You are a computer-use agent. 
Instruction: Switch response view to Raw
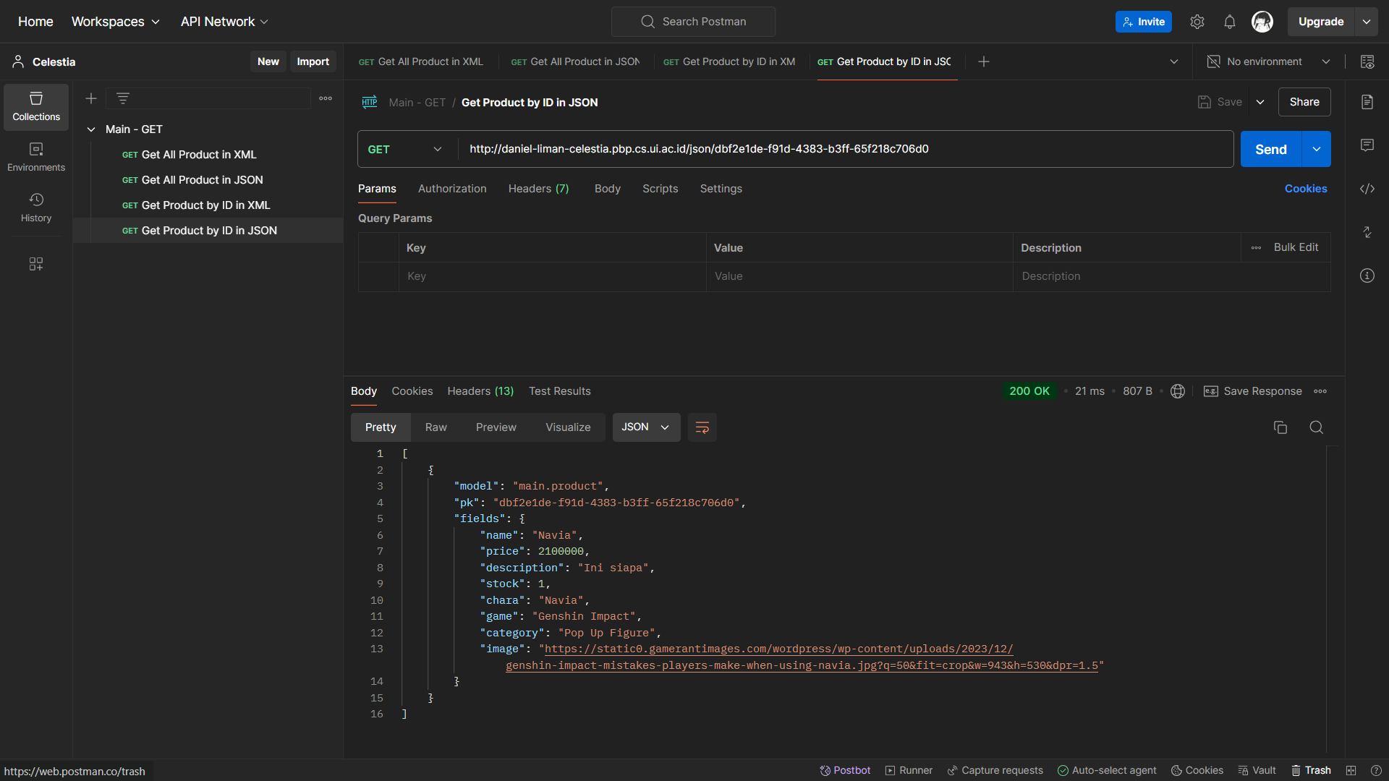coord(436,427)
